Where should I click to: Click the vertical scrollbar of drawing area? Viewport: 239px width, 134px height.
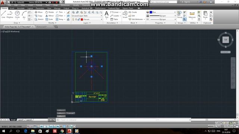tap(238, 74)
